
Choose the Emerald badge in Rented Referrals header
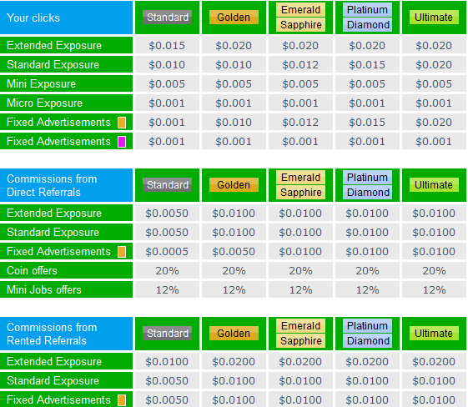coord(300,326)
